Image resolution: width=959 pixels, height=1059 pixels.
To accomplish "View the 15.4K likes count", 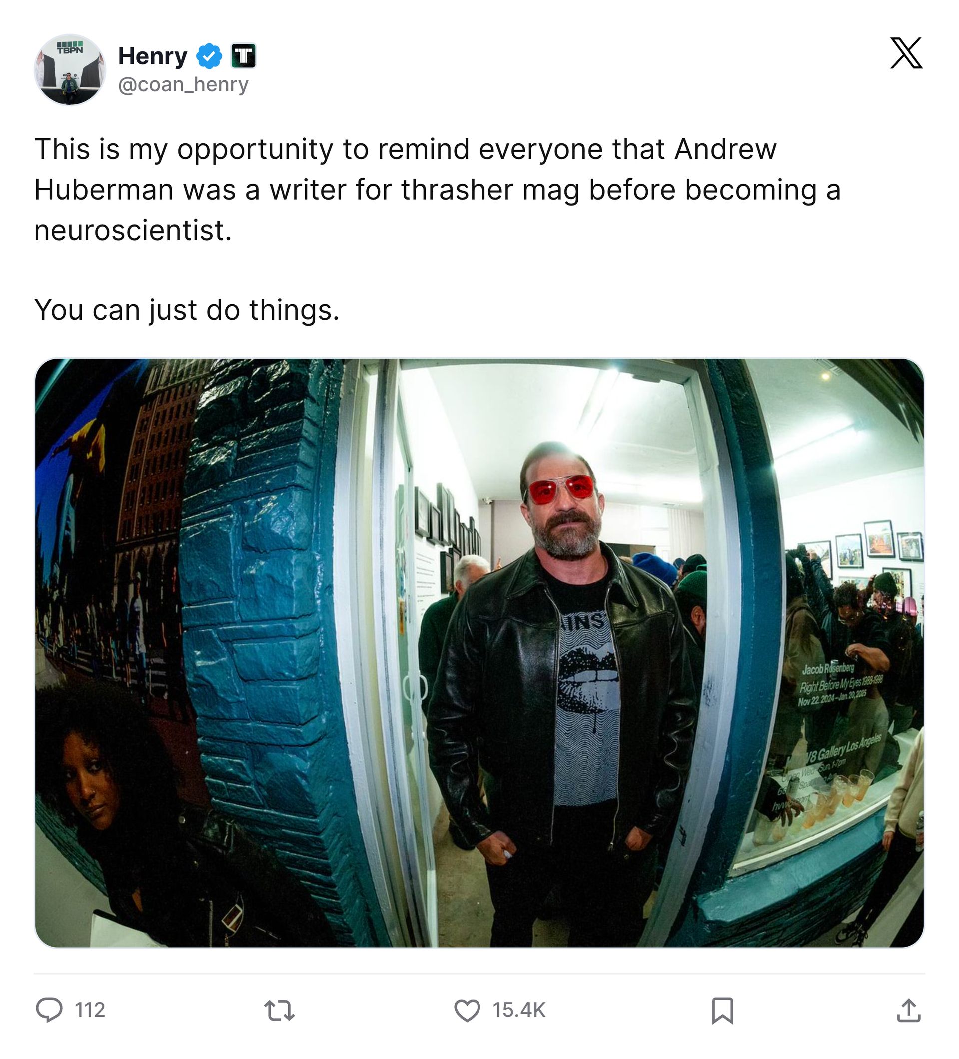I will click(519, 1010).
